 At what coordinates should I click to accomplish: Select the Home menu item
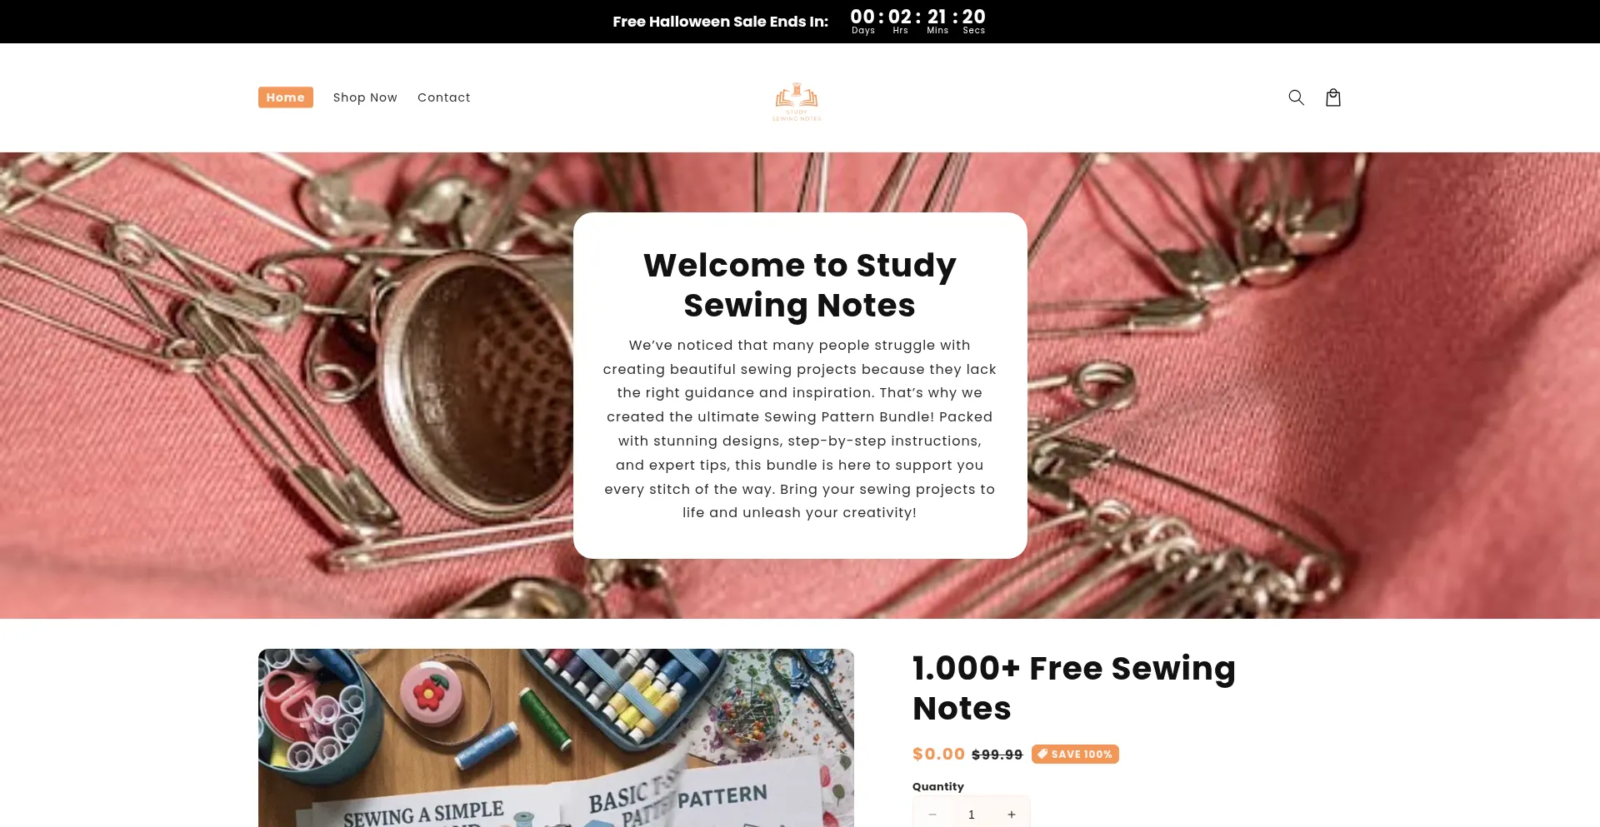[x=286, y=97]
